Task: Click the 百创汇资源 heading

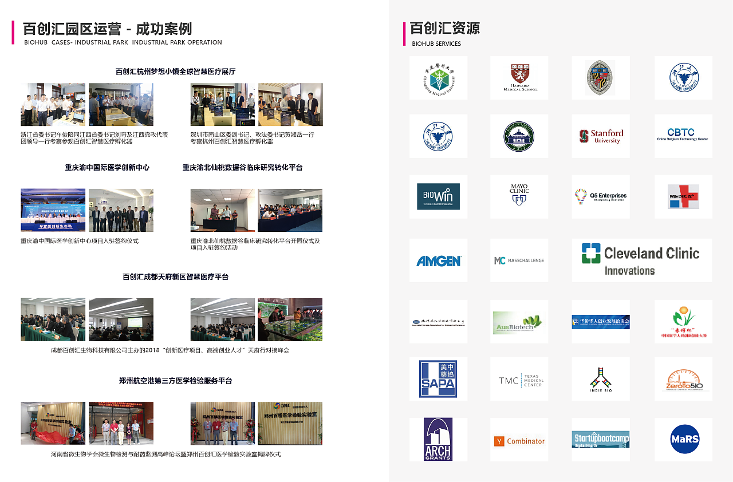Action: click(445, 28)
